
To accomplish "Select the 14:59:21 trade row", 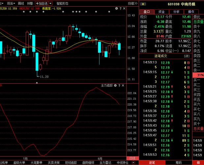I will pos(166,87).
